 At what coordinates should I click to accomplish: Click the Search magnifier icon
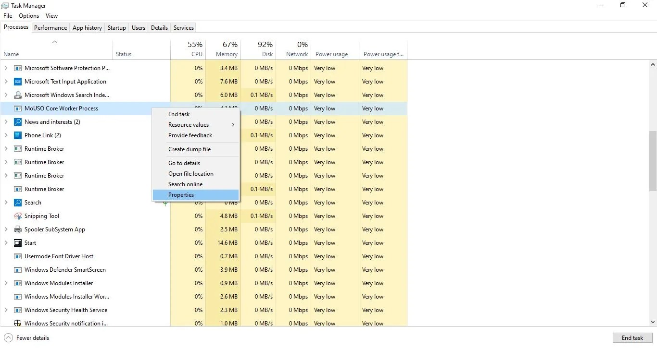pyautogui.click(x=17, y=202)
